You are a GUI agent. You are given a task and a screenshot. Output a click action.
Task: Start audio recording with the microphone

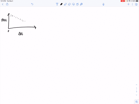point(103,4)
